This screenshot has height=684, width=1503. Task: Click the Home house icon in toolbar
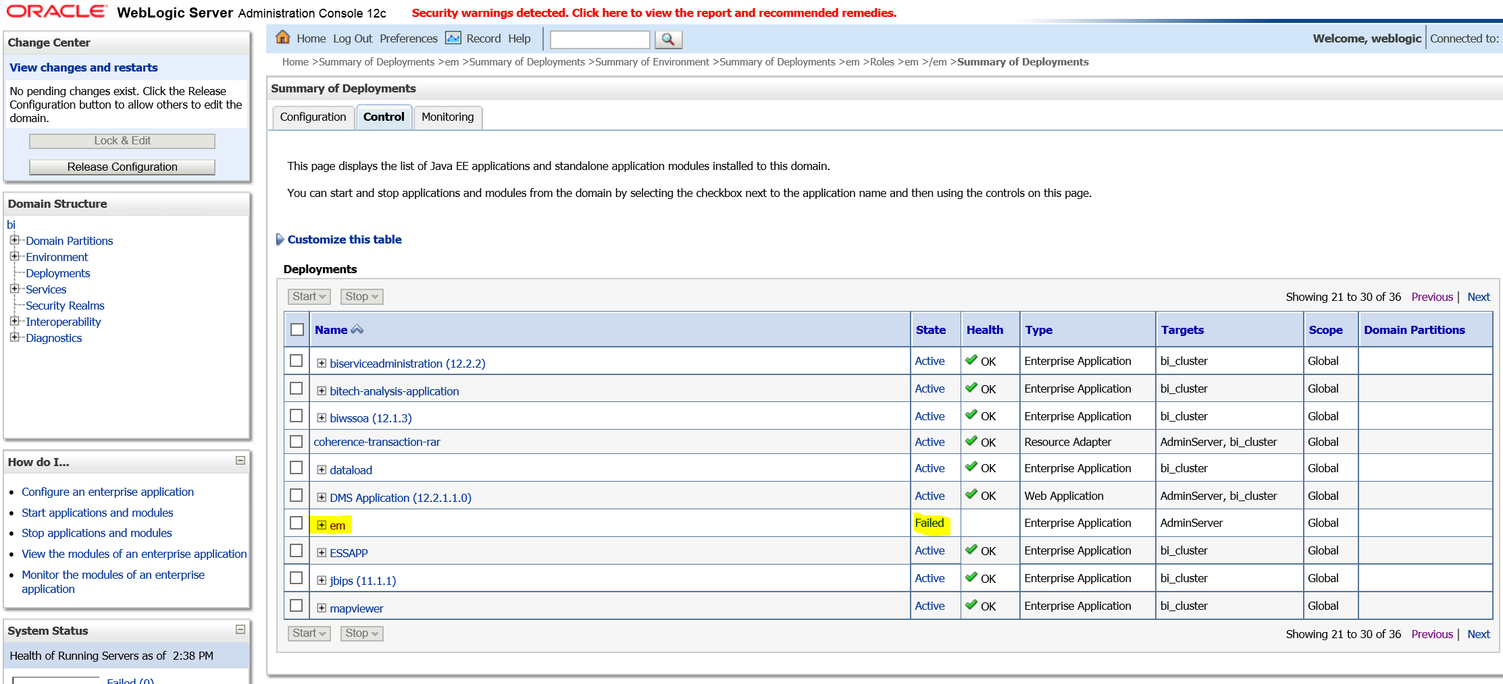click(x=283, y=38)
